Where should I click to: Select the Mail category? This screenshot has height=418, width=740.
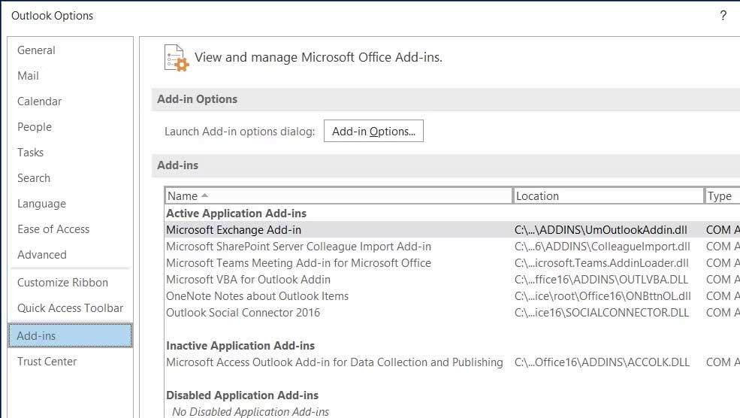tap(28, 76)
